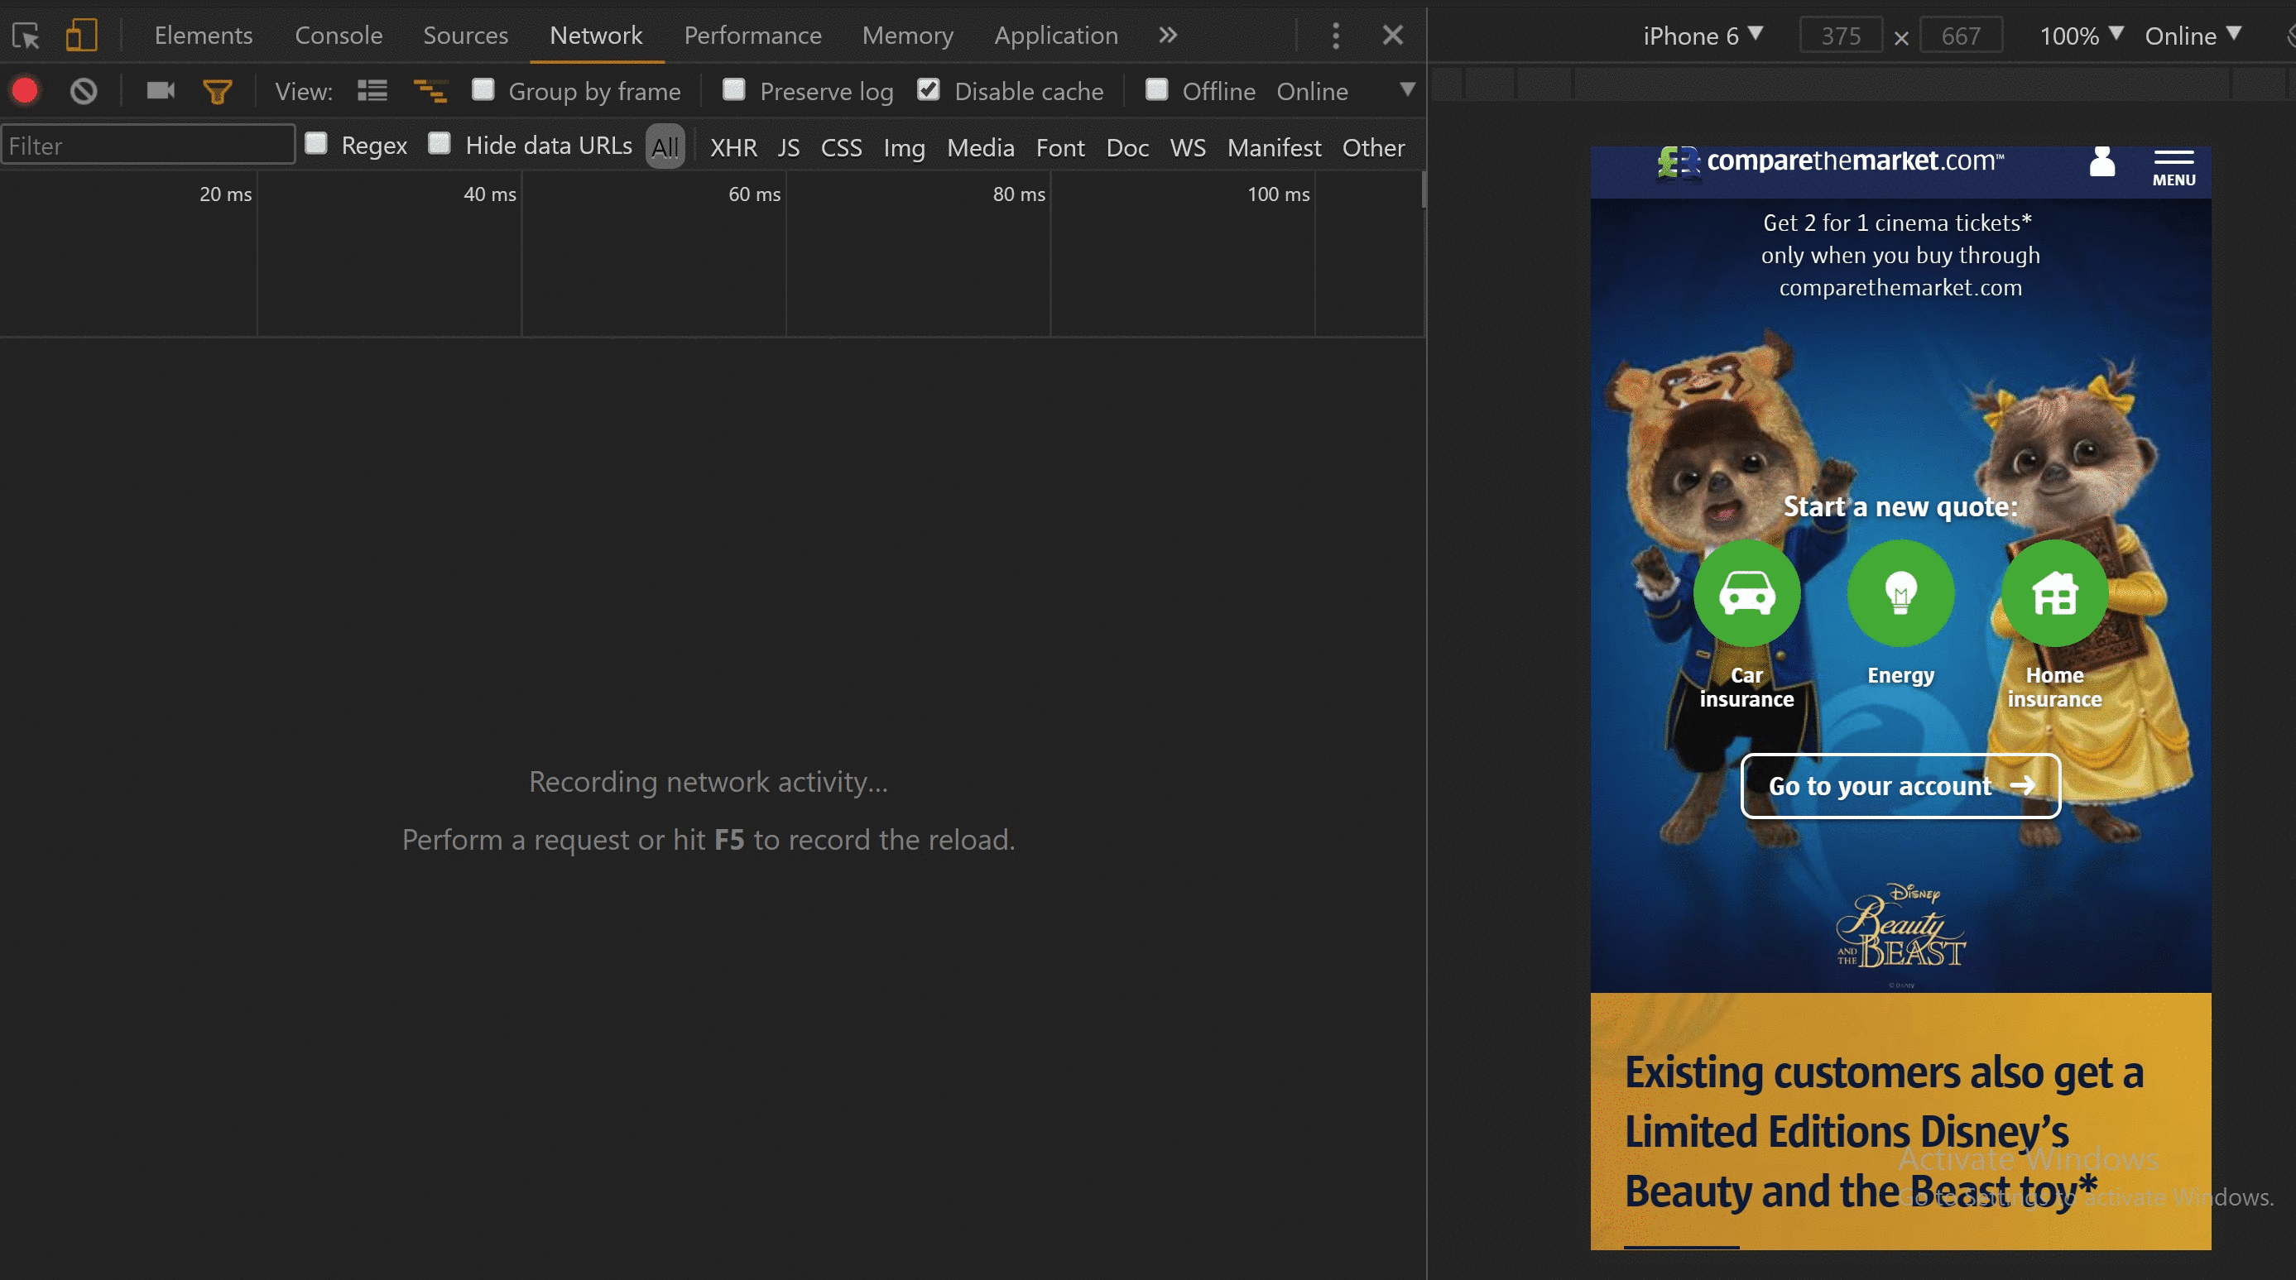Check the Hide data URLs checkbox
The height and width of the screenshot is (1280, 2296).
coord(440,144)
